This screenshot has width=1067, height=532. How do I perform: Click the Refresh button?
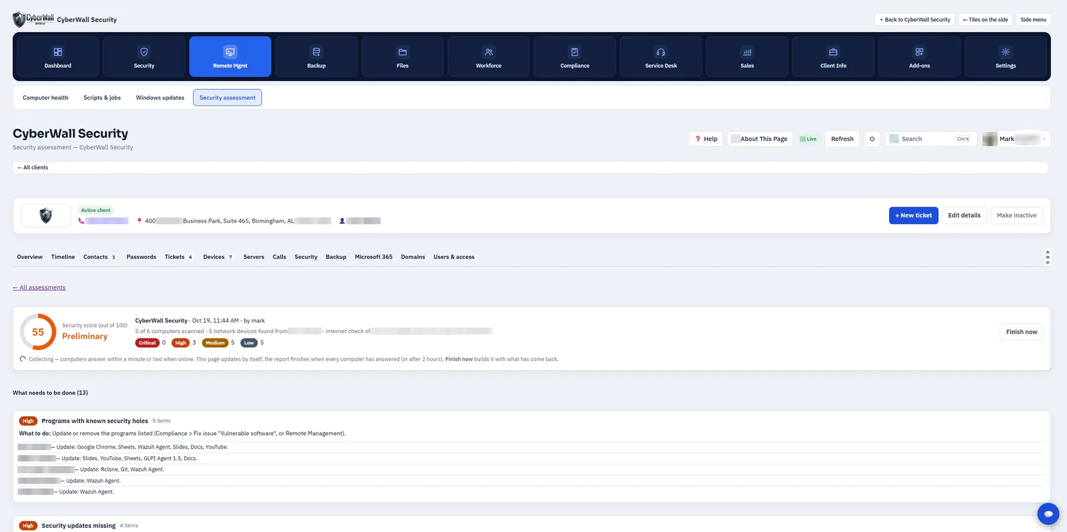(x=842, y=139)
